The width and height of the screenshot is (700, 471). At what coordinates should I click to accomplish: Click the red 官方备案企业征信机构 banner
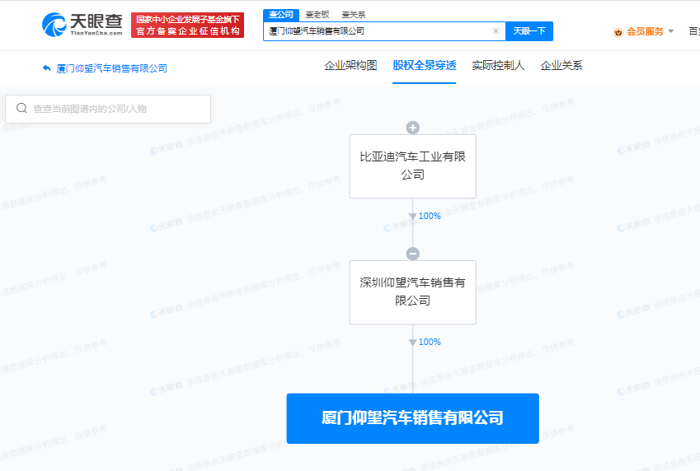(187, 25)
